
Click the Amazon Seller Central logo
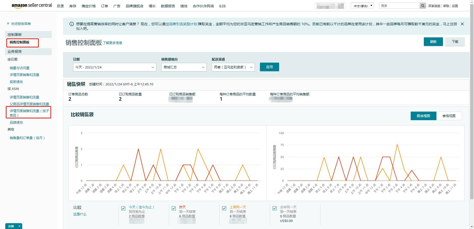(32, 6)
